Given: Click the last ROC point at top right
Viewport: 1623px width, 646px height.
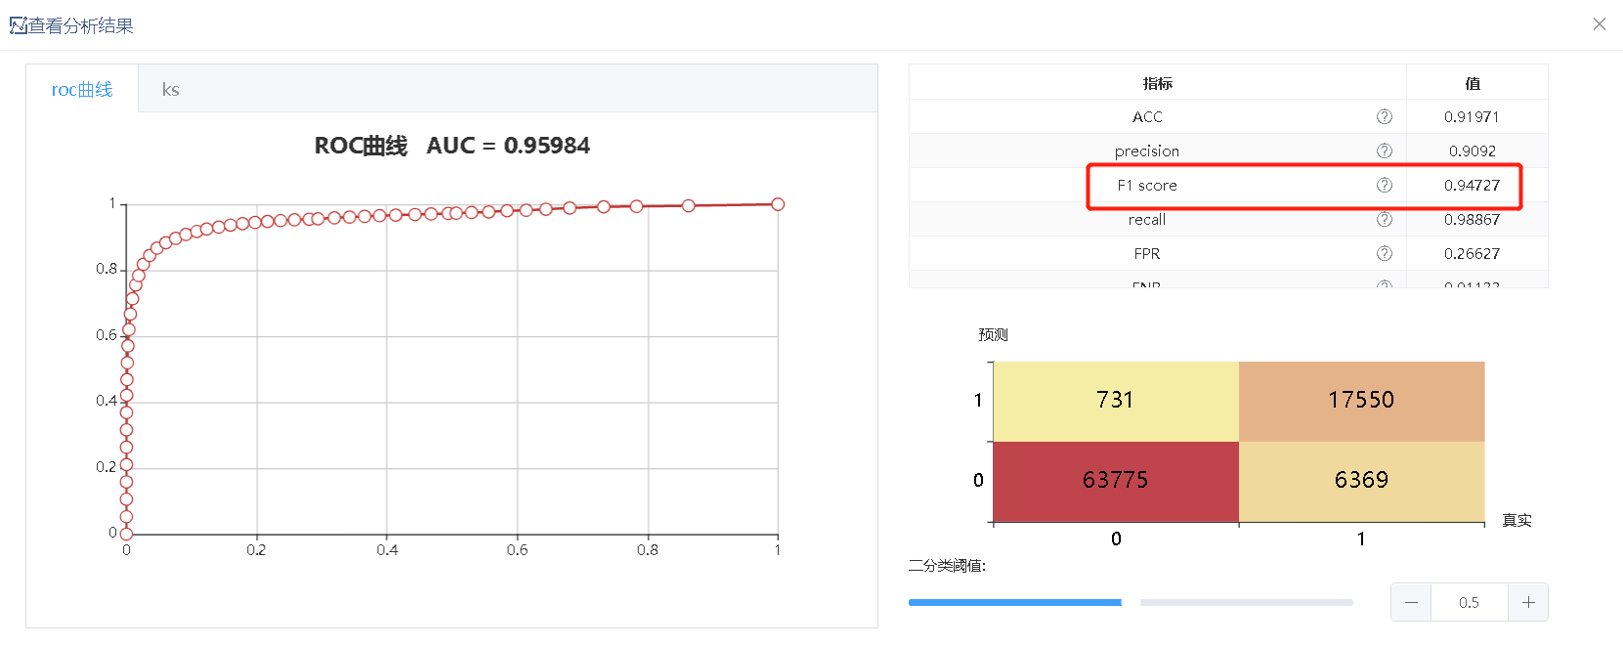Looking at the screenshot, I should pos(778,204).
